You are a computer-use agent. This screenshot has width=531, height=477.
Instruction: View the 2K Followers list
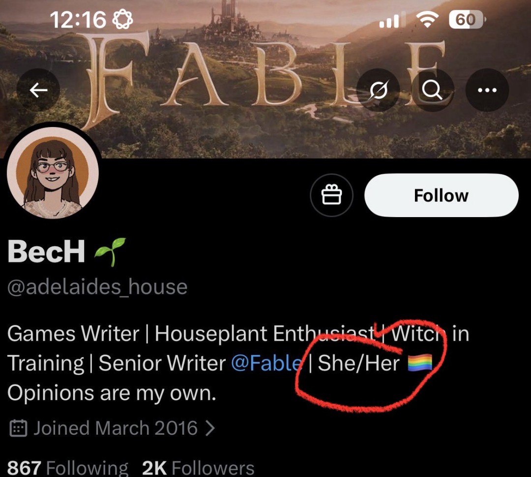click(x=198, y=468)
